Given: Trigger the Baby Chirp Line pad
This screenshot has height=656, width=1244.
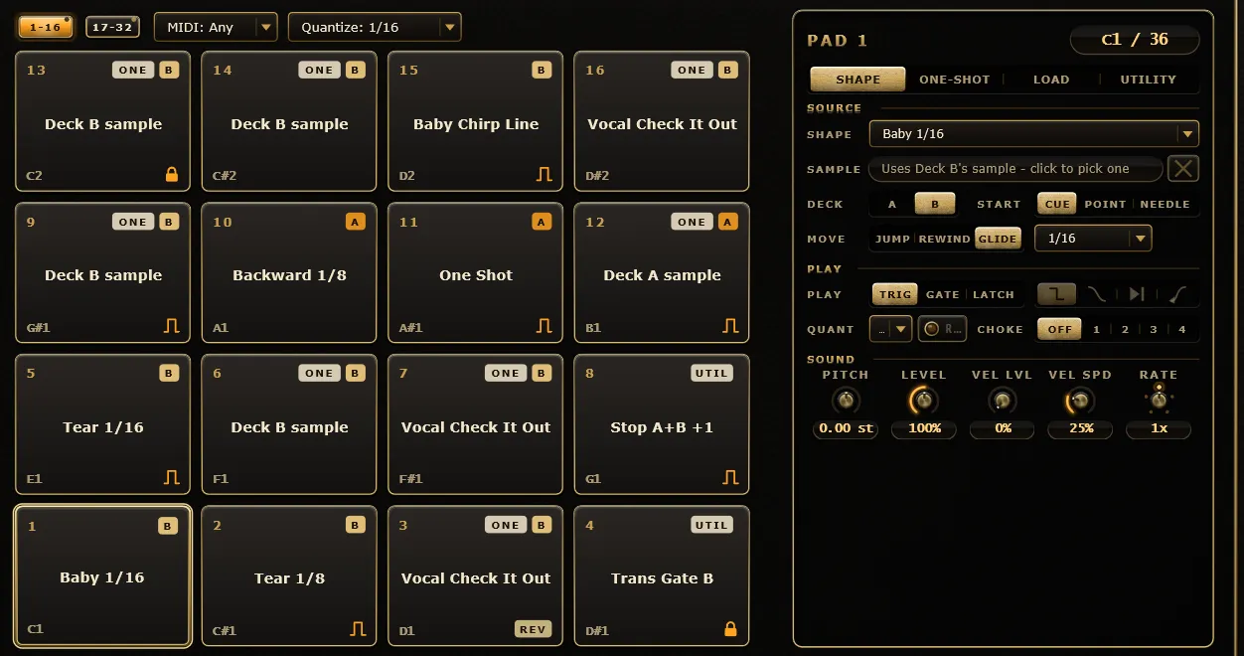Looking at the screenshot, I should [476, 121].
